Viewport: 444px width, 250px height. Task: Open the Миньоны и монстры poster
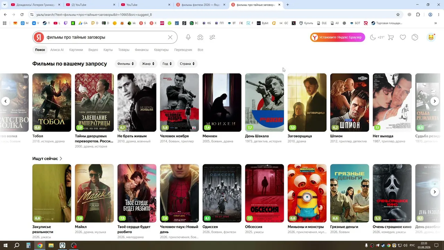click(307, 193)
